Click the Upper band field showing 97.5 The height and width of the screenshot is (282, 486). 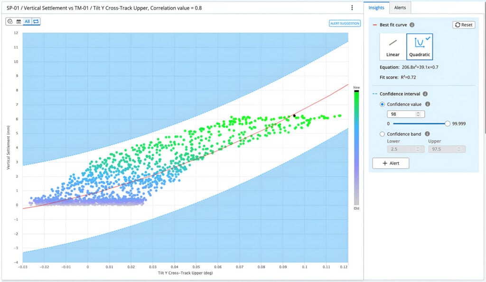click(447, 149)
